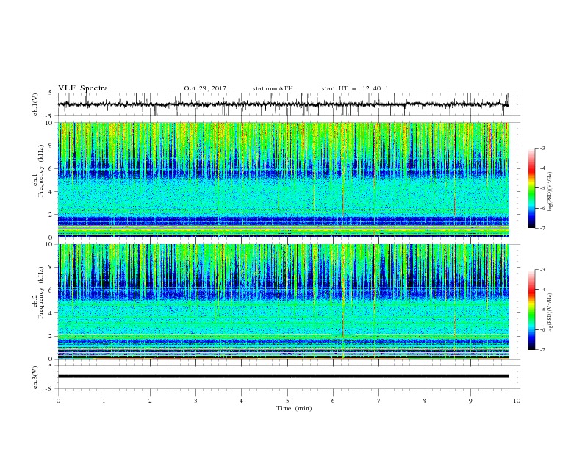
Task: Click the "10" kHz tick on ch.2 frequency axis
Action: [x=49, y=244]
